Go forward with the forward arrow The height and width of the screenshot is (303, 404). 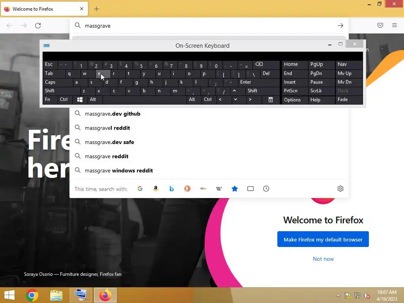click(24, 26)
